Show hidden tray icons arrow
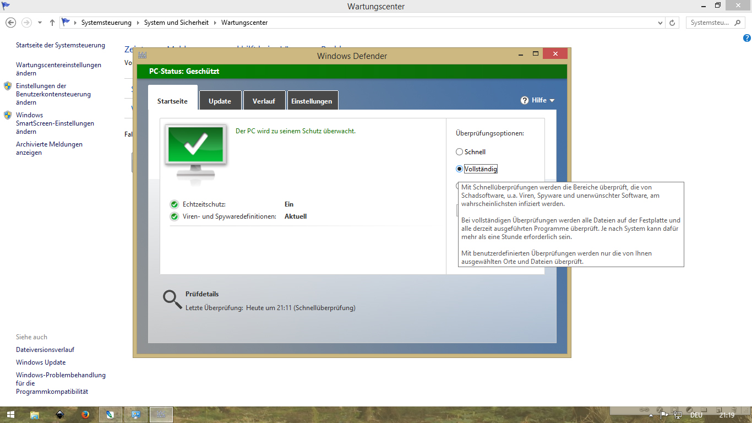 tap(652, 415)
